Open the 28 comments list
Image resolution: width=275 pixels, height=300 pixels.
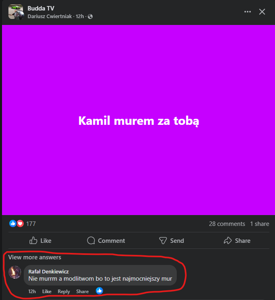point(227,224)
